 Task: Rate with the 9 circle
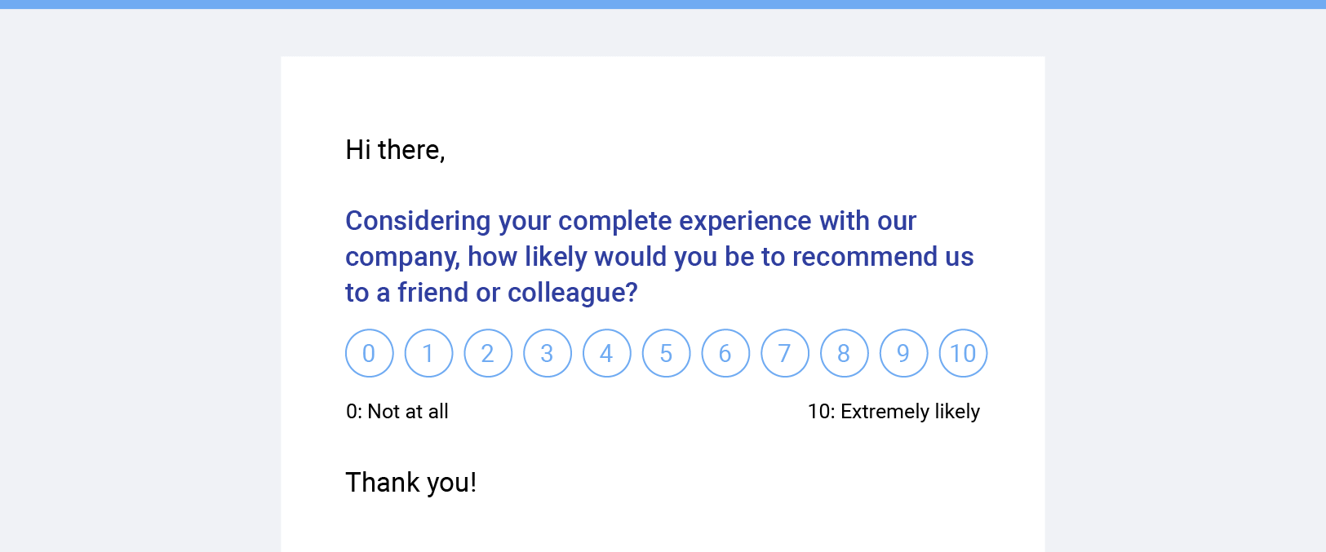903,353
